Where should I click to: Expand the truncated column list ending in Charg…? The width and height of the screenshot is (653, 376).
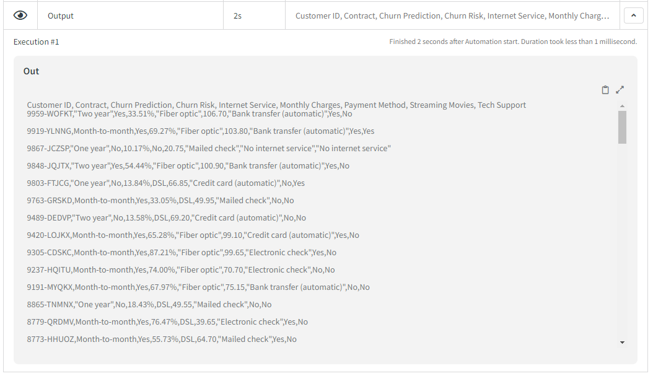(453, 15)
